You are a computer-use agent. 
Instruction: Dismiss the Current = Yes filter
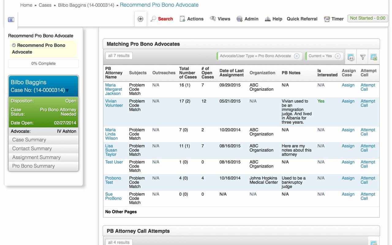pos(337,56)
